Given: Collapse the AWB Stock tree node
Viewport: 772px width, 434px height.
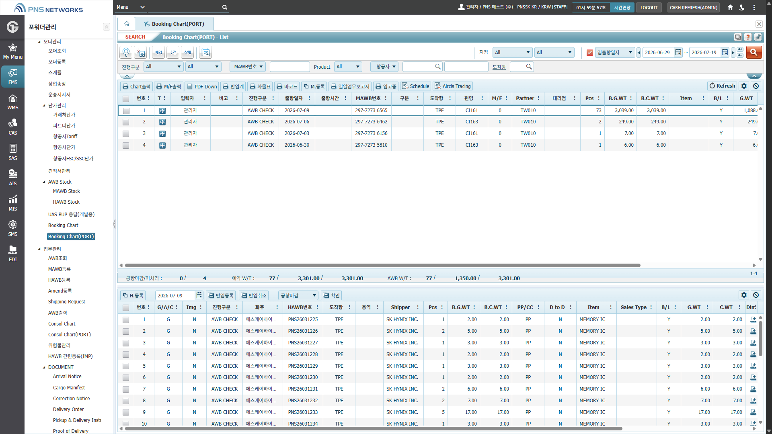Looking at the screenshot, I should (44, 182).
